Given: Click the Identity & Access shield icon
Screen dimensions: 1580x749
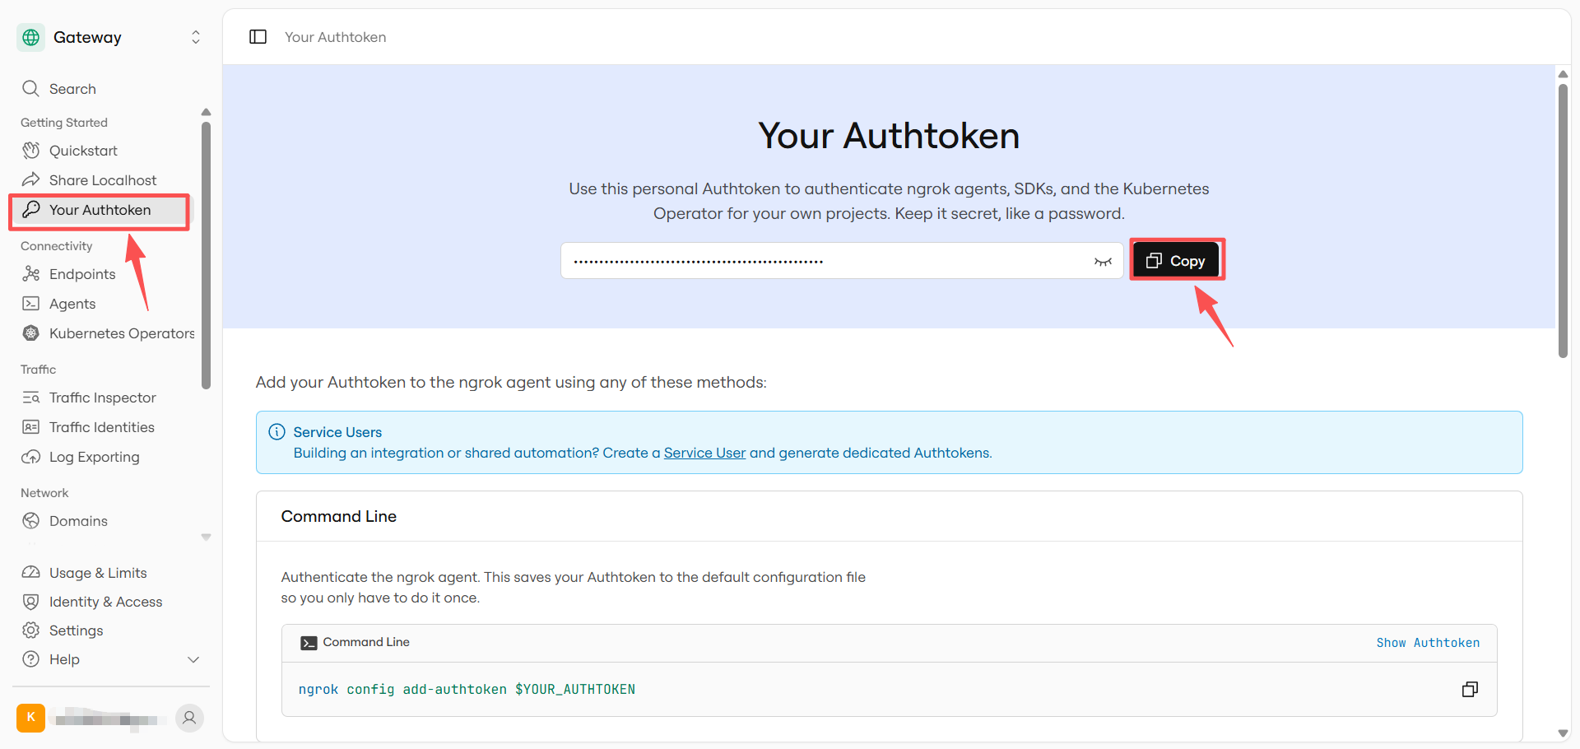Looking at the screenshot, I should tap(31, 602).
